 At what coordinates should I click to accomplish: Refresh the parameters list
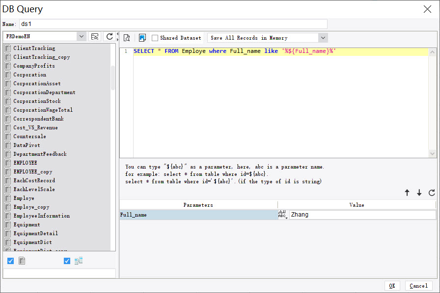coord(432,193)
